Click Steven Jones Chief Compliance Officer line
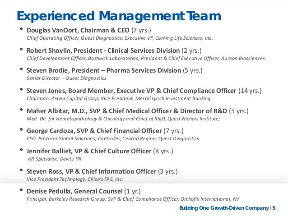 click(144, 91)
